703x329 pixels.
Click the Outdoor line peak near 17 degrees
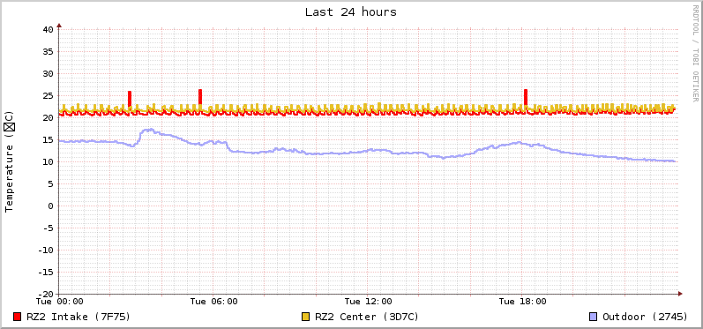pyautogui.click(x=149, y=131)
